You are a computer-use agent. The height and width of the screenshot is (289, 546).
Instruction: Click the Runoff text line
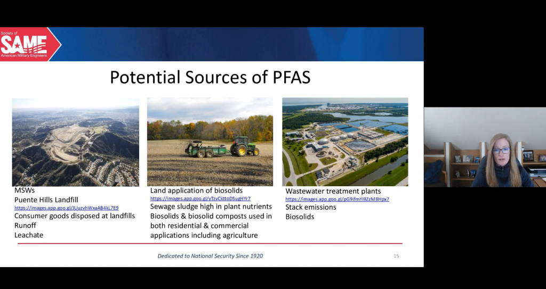pyautogui.click(x=26, y=225)
